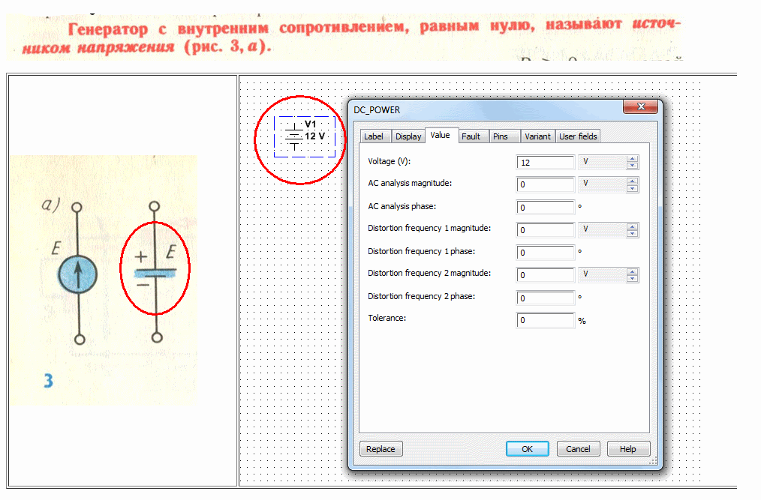Viewport: 761px width, 500px height.
Task: Select the V1 battery symbol on schematic
Action: (x=296, y=136)
